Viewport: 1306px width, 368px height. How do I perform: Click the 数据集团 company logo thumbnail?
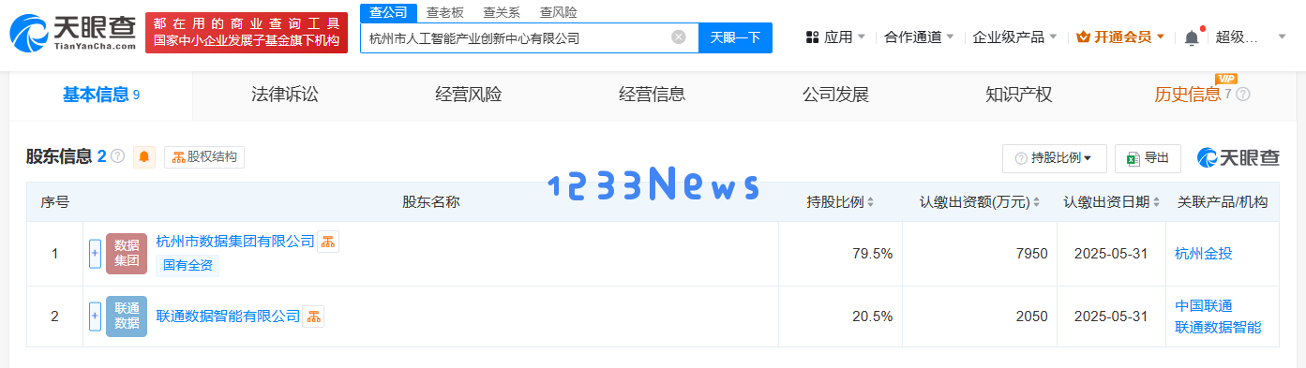127,254
